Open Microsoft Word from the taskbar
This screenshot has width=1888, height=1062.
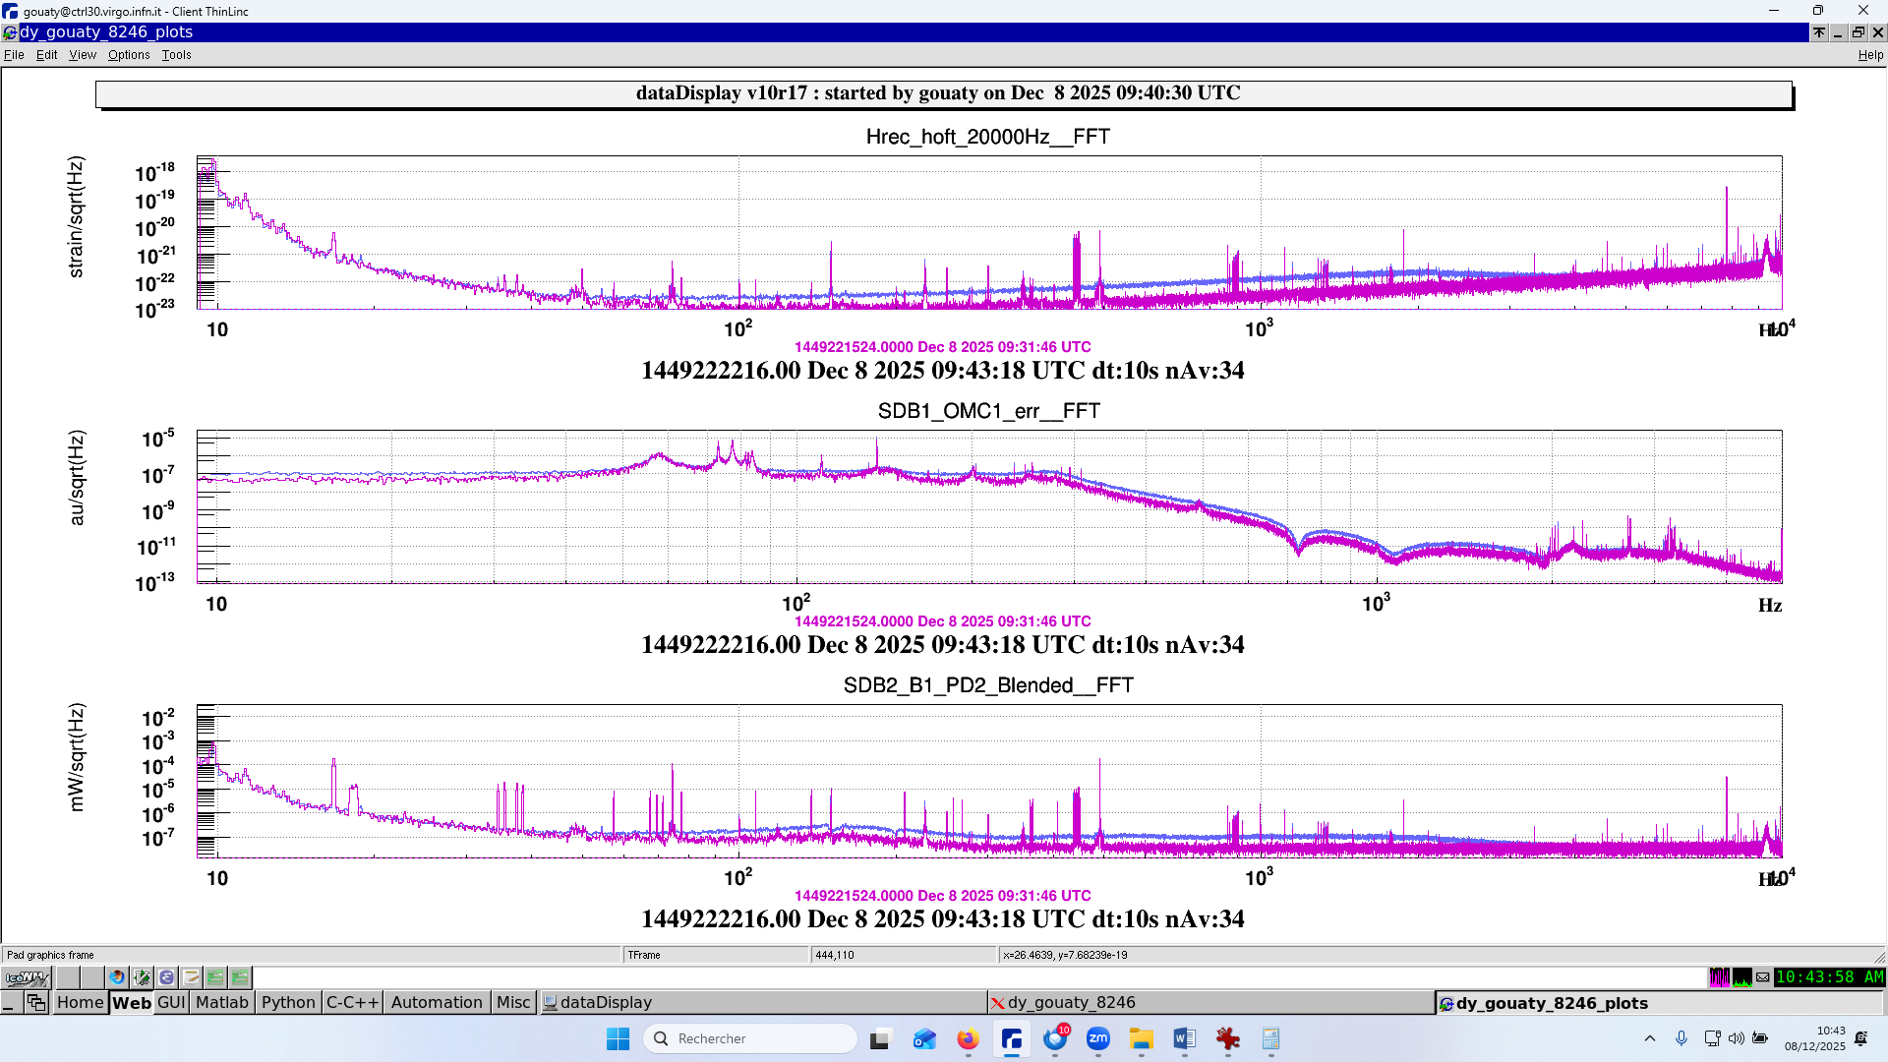click(1184, 1038)
